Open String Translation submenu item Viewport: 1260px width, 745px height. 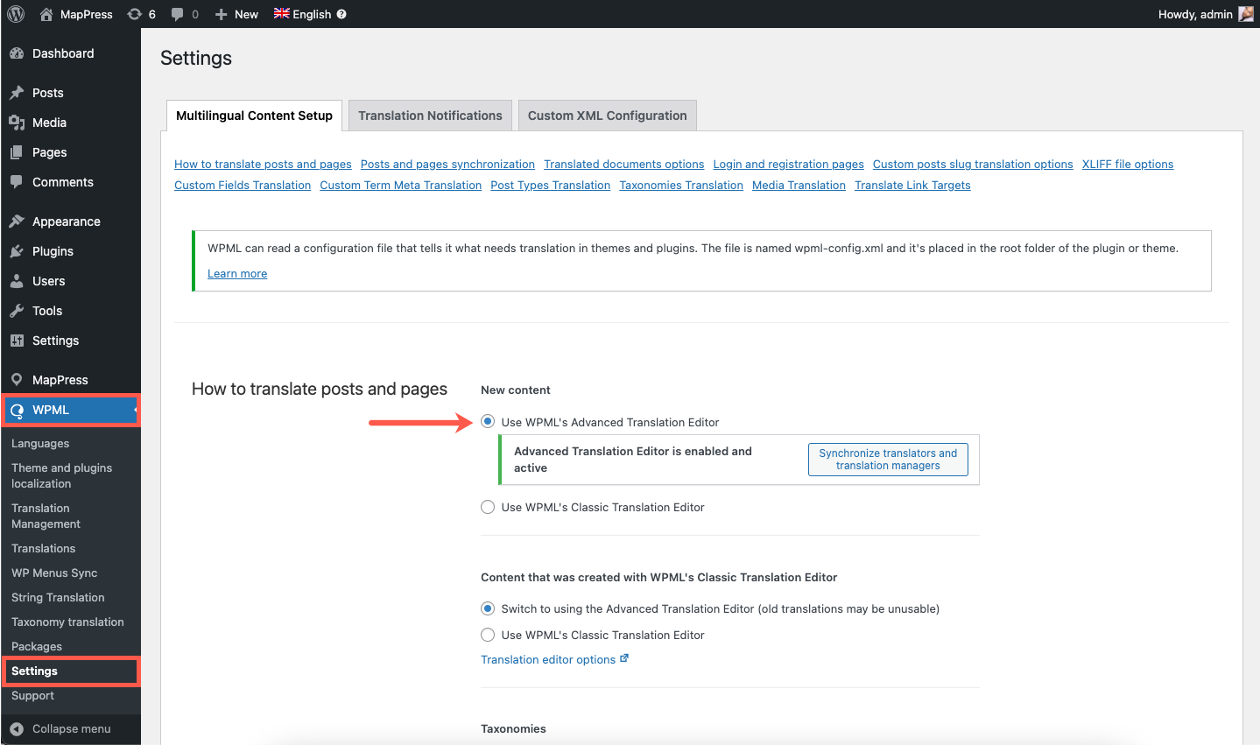click(x=58, y=598)
